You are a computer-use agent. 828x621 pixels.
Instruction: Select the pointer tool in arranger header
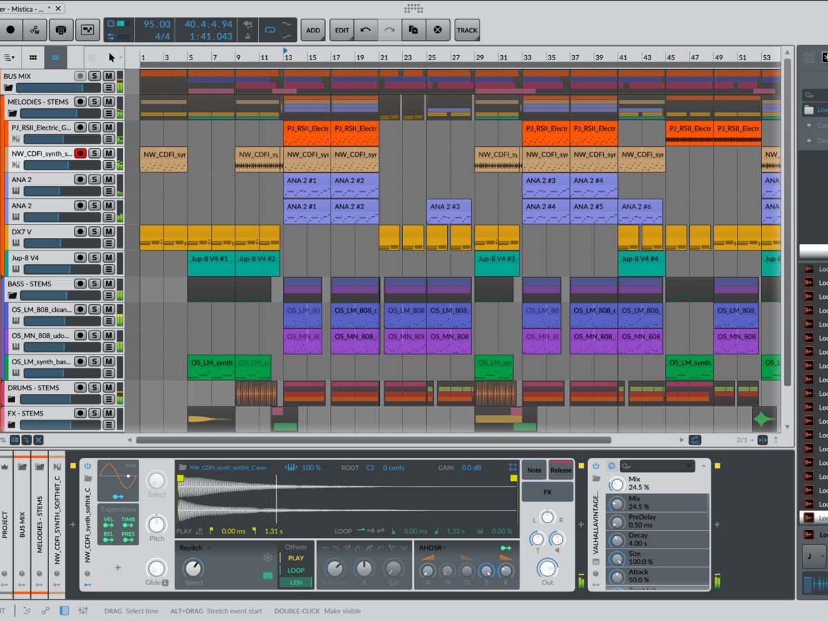(112, 58)
